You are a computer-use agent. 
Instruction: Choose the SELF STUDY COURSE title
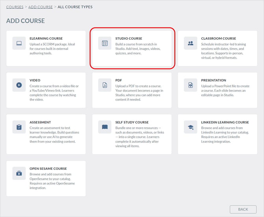[x=132, y=122]
